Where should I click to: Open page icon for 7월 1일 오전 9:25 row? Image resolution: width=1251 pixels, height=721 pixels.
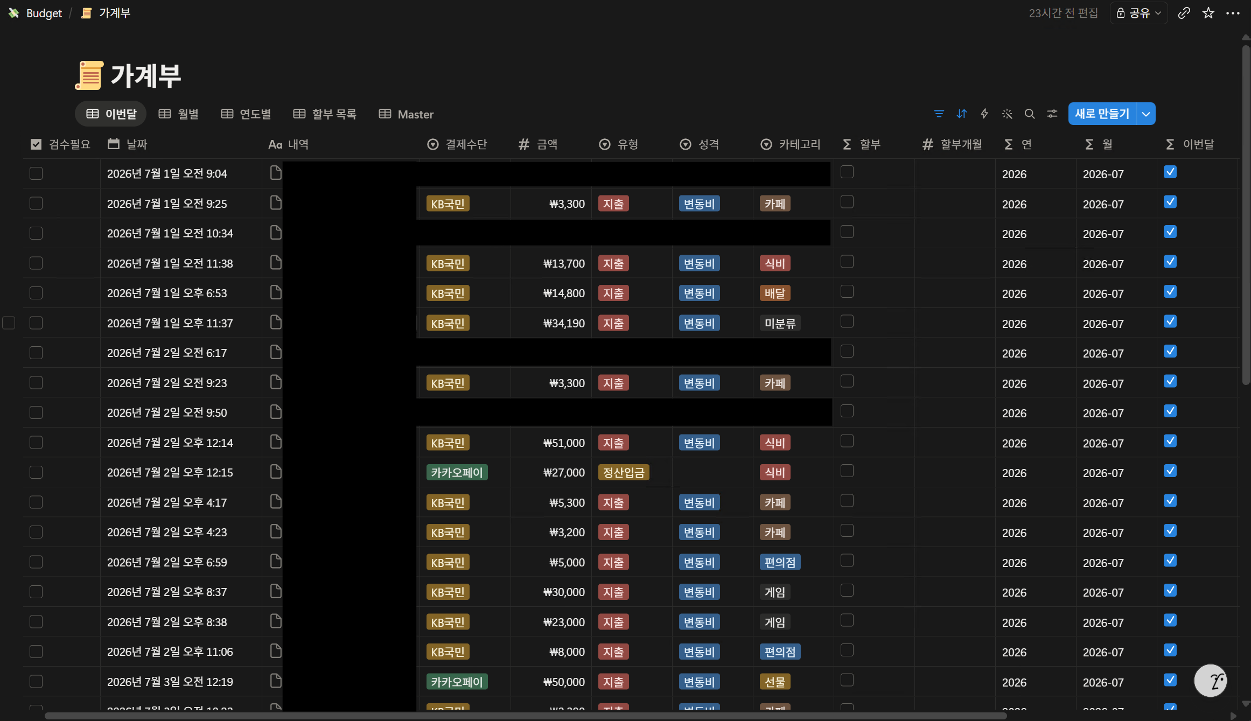[276, 203]
